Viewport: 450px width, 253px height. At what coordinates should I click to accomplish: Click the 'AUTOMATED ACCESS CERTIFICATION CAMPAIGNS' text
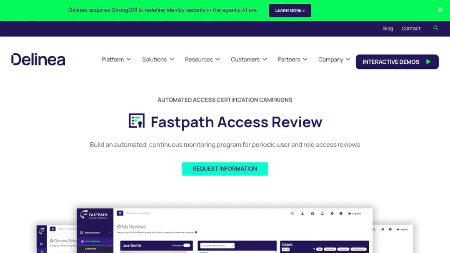225,100
